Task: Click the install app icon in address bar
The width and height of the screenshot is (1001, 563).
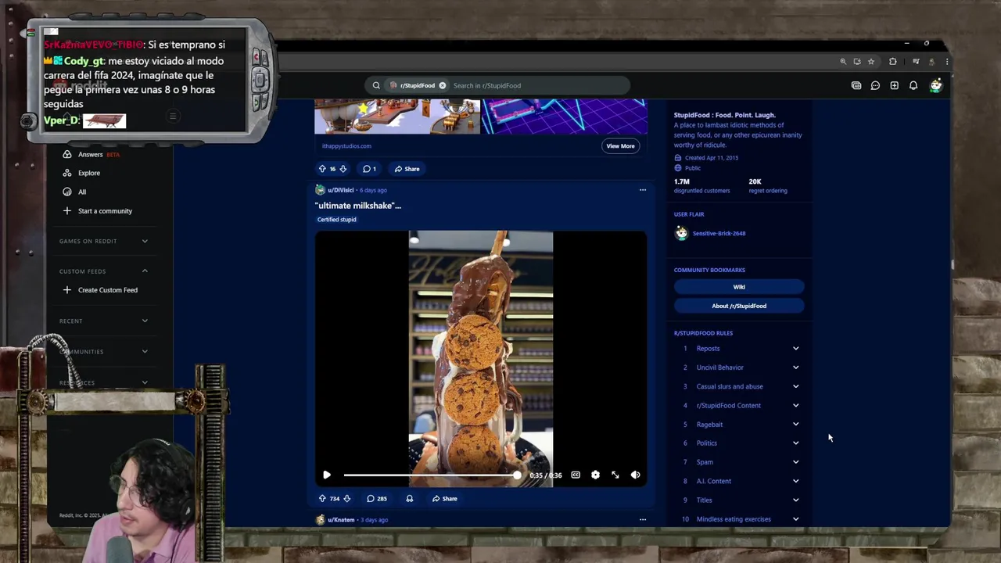Action: pyautogui.click(x=857, y=62)
